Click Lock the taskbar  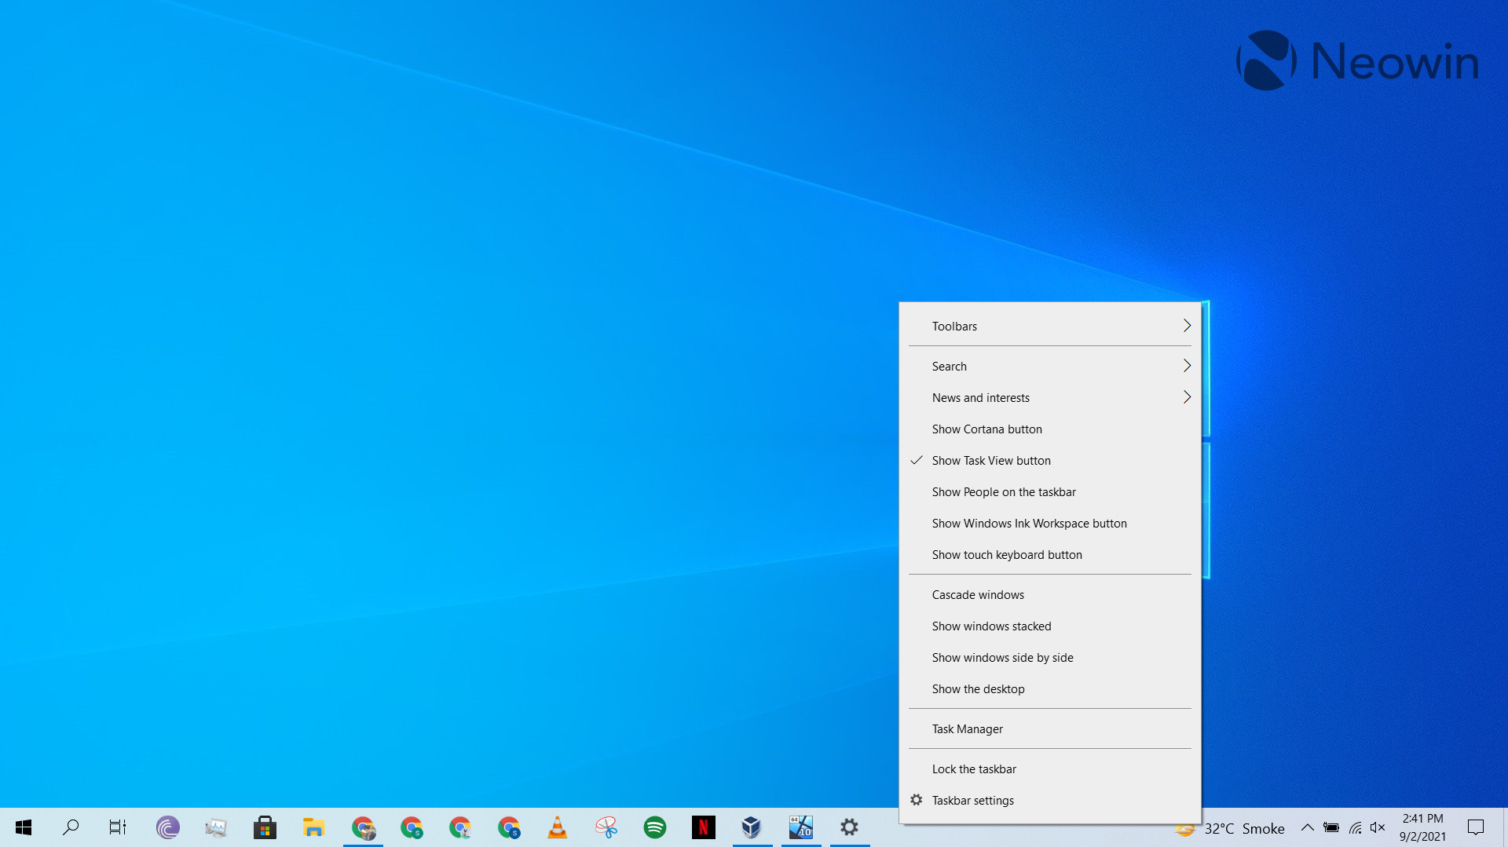973,769
